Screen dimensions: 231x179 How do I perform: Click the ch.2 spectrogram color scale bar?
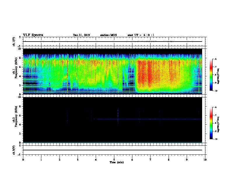pos(211,123)
